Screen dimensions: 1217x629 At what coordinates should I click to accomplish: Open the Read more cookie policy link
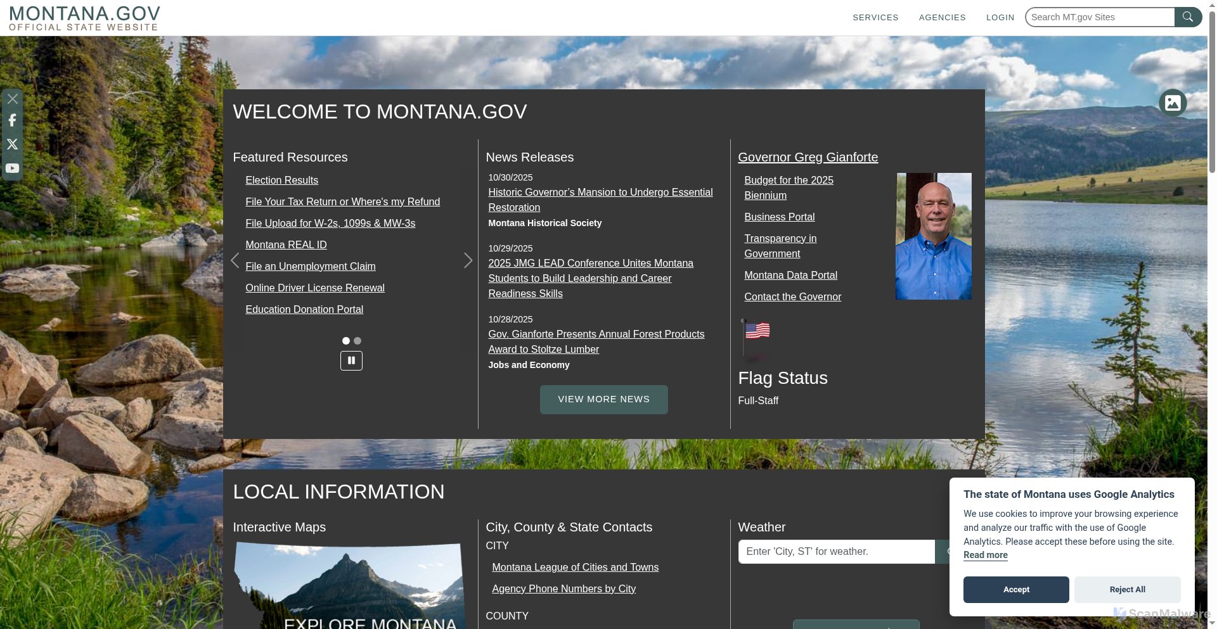(x=985, y=555)
